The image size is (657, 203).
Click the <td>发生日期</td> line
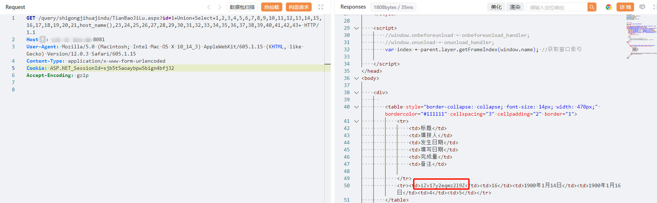click(x=433, y=142)
